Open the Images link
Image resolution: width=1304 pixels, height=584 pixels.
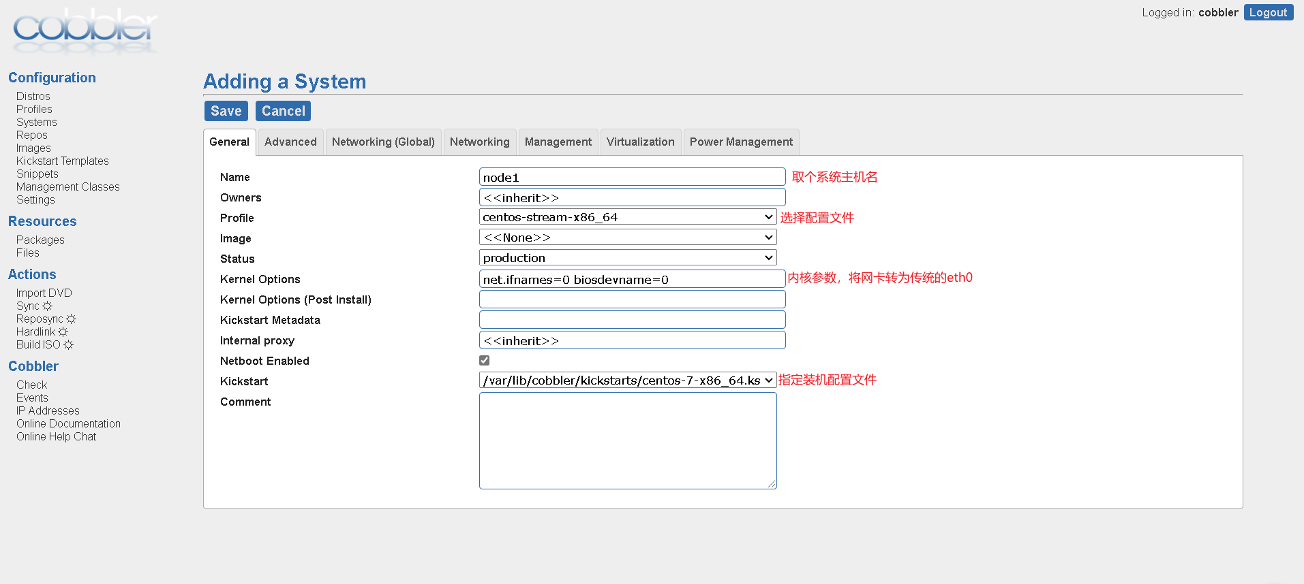[33, 148]
